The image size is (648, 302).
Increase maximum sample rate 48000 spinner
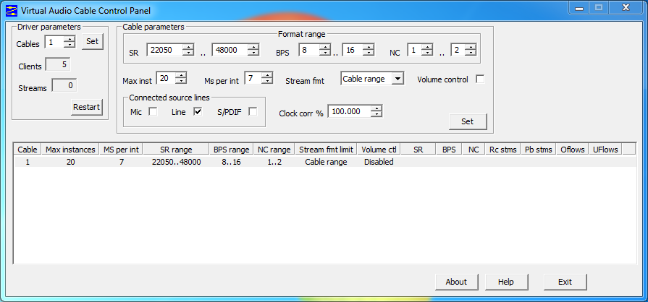253,47
